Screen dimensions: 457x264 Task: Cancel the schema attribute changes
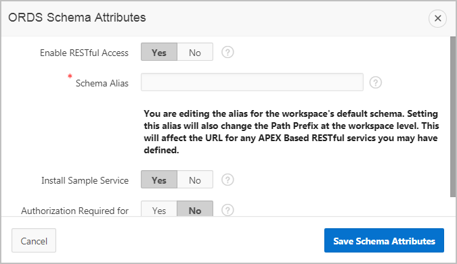[34, 240]
